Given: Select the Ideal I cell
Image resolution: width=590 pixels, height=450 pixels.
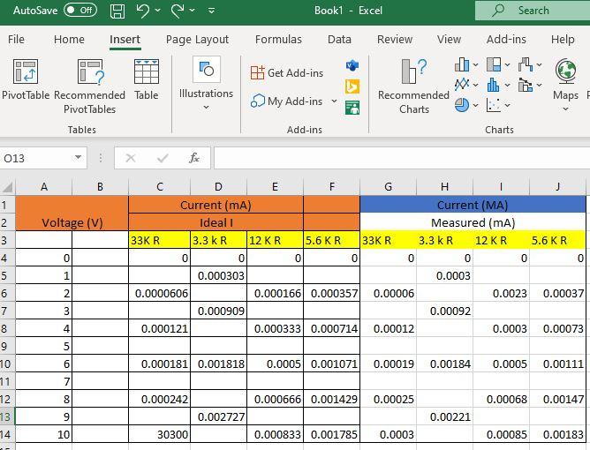Looking at the screenshot, I should point(216,222).
